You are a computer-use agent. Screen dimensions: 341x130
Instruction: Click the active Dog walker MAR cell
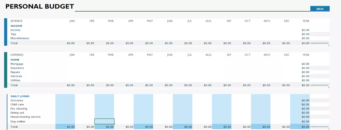point(104,121)
